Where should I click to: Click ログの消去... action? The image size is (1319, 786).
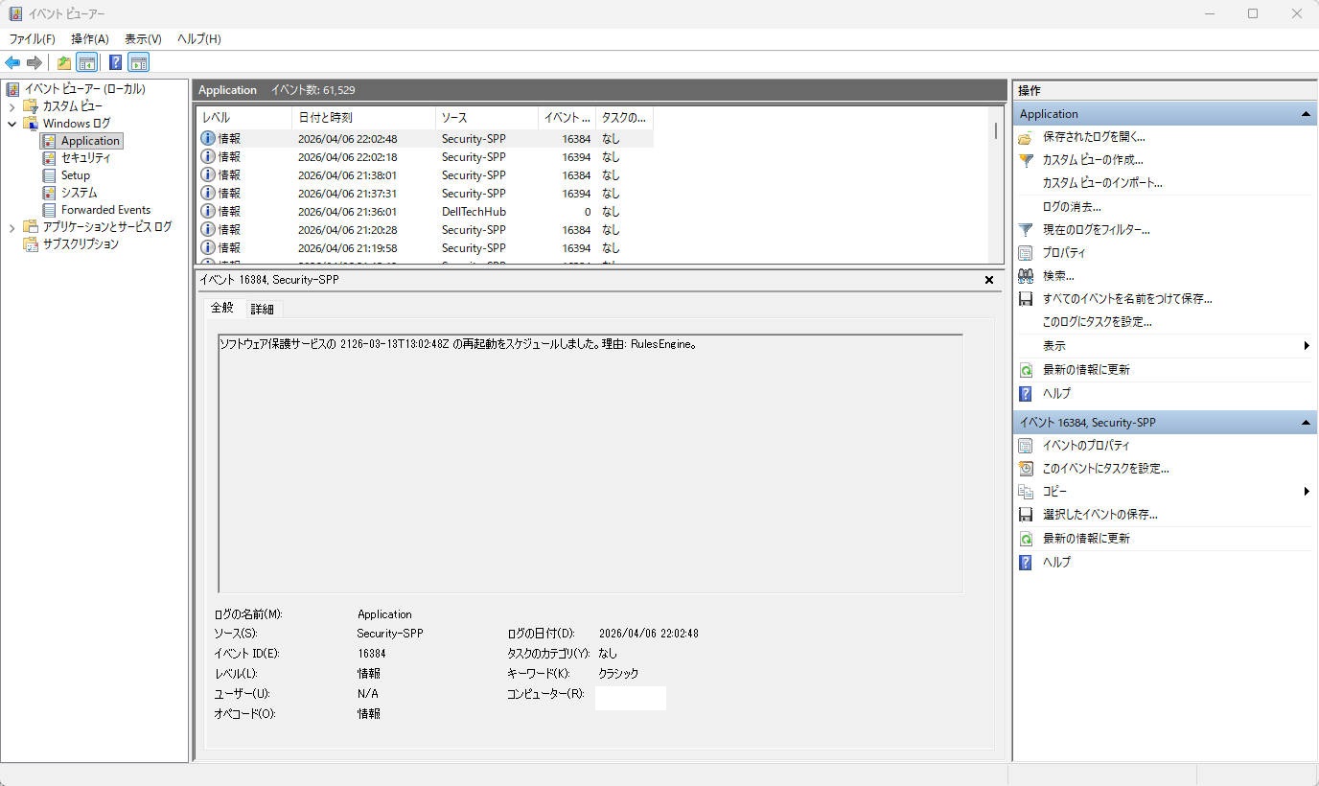1072,207
